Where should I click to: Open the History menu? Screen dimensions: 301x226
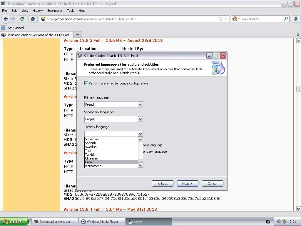(x=37, y=11)
